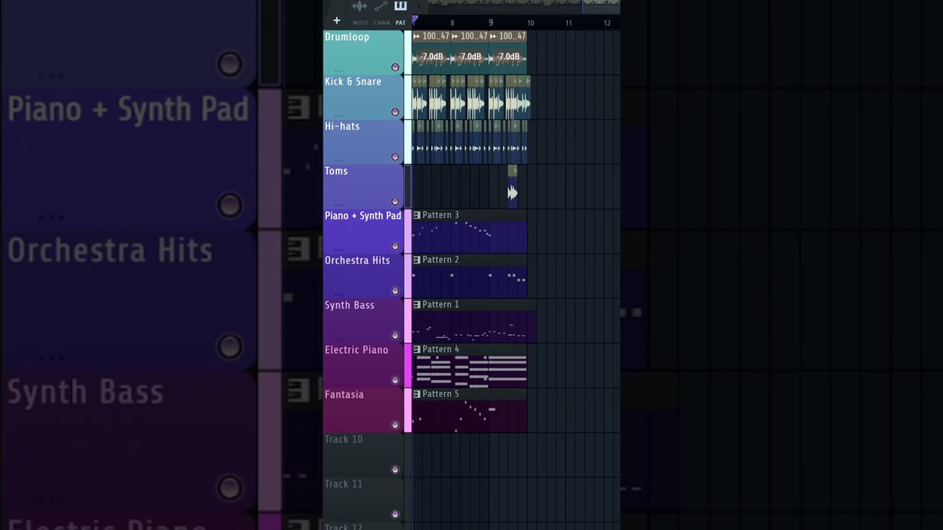
Task: Select the Pattern 2 clip title
Action: (441, 260)
